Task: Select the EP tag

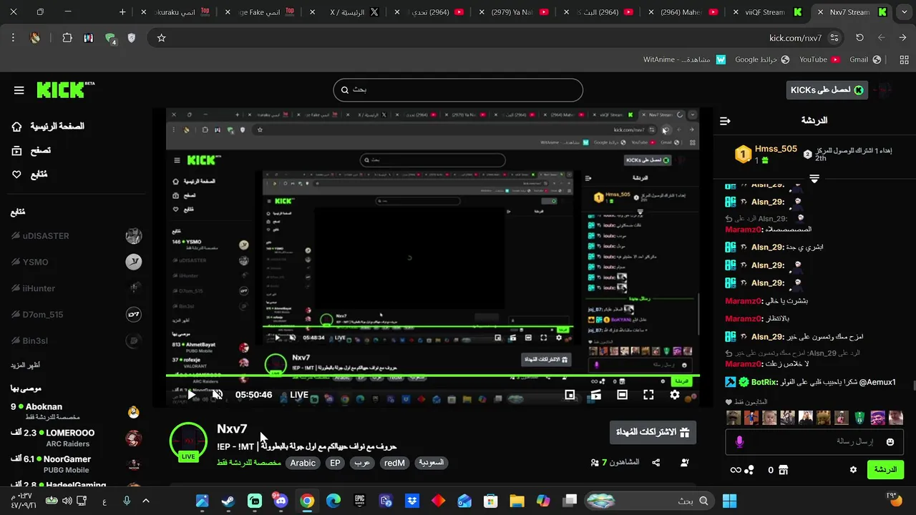Action: pos(335,463)
